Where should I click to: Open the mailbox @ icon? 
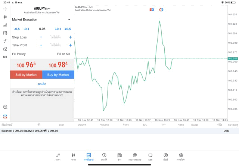(x=135, y=157)
